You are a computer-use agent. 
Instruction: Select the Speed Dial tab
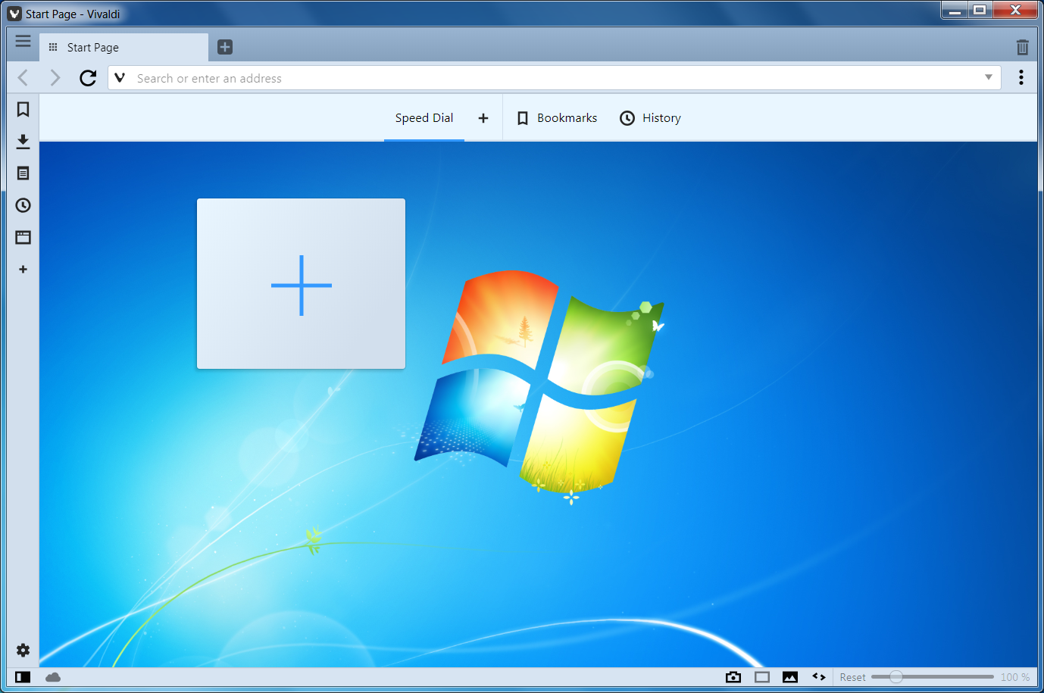click(424, 118)
